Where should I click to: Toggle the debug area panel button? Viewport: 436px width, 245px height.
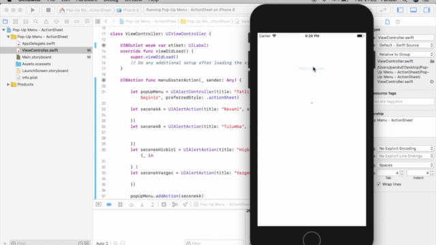414,10
